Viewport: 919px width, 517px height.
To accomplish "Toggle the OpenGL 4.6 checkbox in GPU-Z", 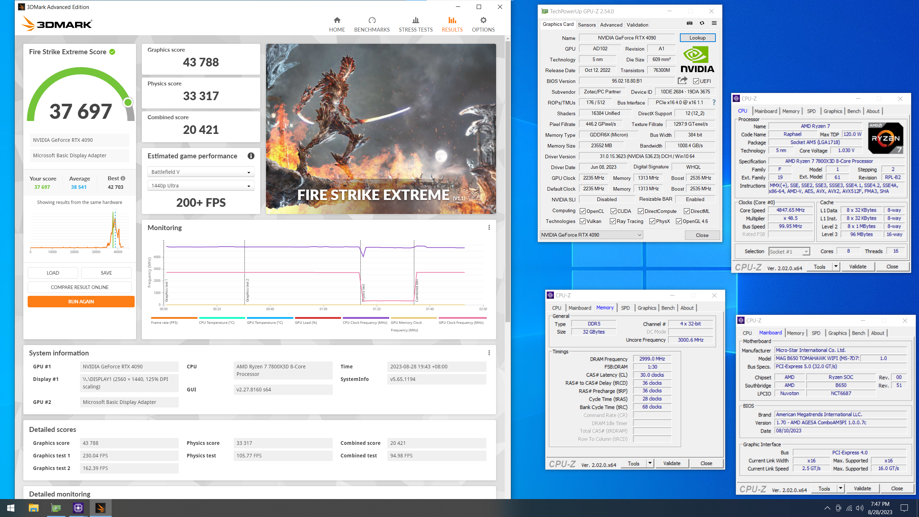I will click(x=679, y=221).
